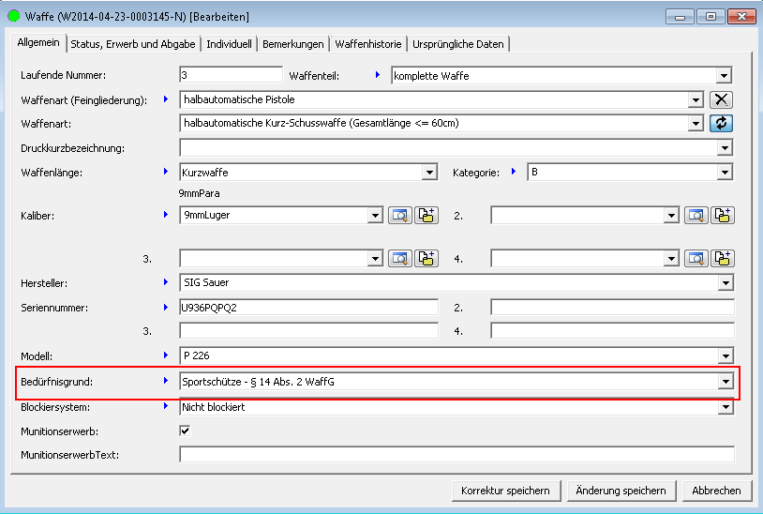Click into the Seriennummer field U936PQPQ2
The image size is (763, 514).
(x=307, y=307)
